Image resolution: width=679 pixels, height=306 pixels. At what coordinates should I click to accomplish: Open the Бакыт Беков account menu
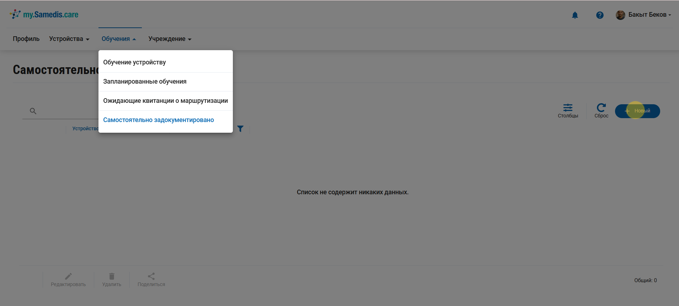(649, 15)
